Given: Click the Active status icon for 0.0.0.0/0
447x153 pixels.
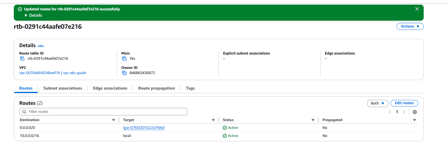Looking at the screenshot, I should click(x=225, y=128).
